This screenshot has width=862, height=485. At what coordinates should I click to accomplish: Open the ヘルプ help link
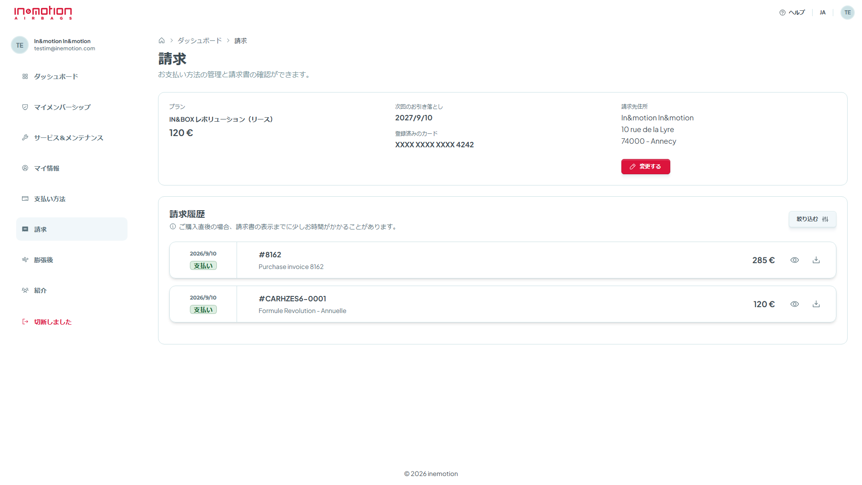coord(792,13)
